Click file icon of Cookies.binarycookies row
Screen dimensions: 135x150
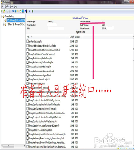pos(27,130)
